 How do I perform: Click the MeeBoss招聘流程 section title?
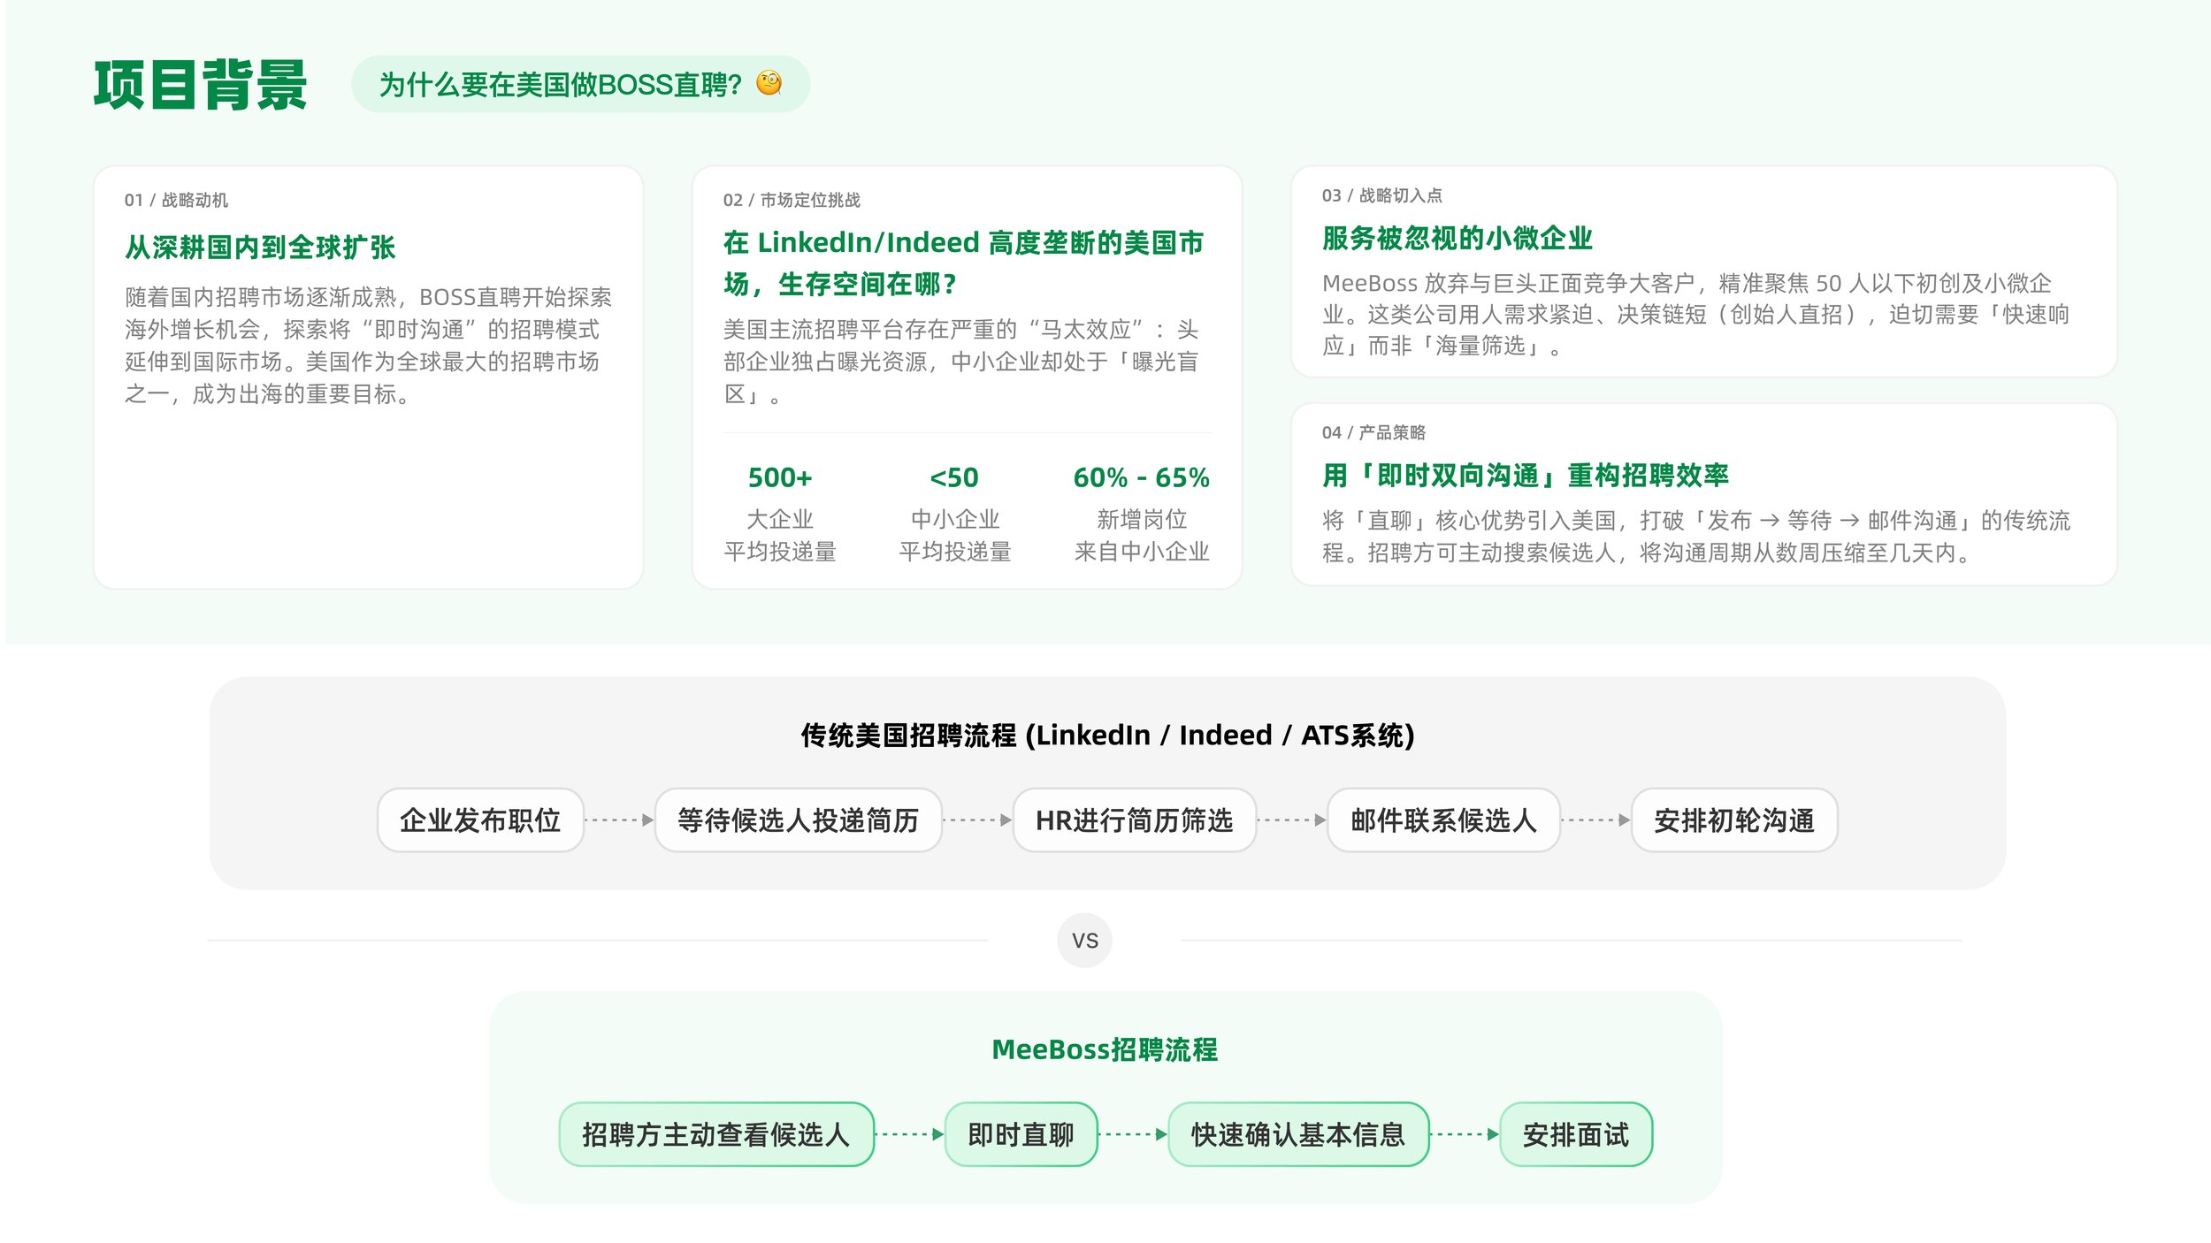coord(1105,1049)
